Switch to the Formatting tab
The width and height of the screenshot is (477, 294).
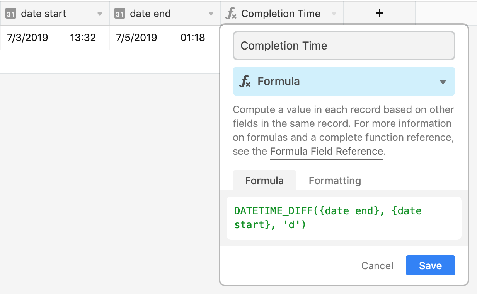point(335,181)
